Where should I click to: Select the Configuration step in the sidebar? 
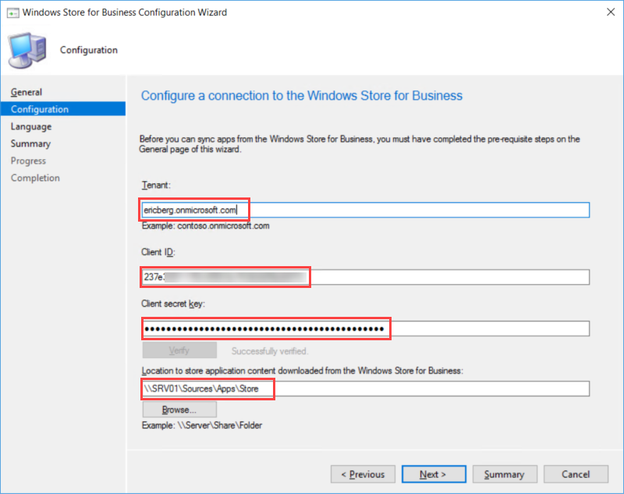[40, 109]
